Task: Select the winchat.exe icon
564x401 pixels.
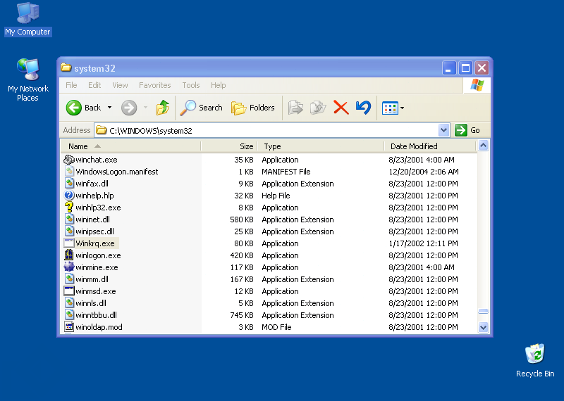Action: (x=69, y=160)
